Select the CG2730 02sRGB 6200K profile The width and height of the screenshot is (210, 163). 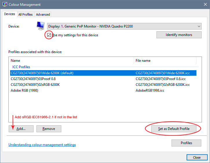[35, 85]
